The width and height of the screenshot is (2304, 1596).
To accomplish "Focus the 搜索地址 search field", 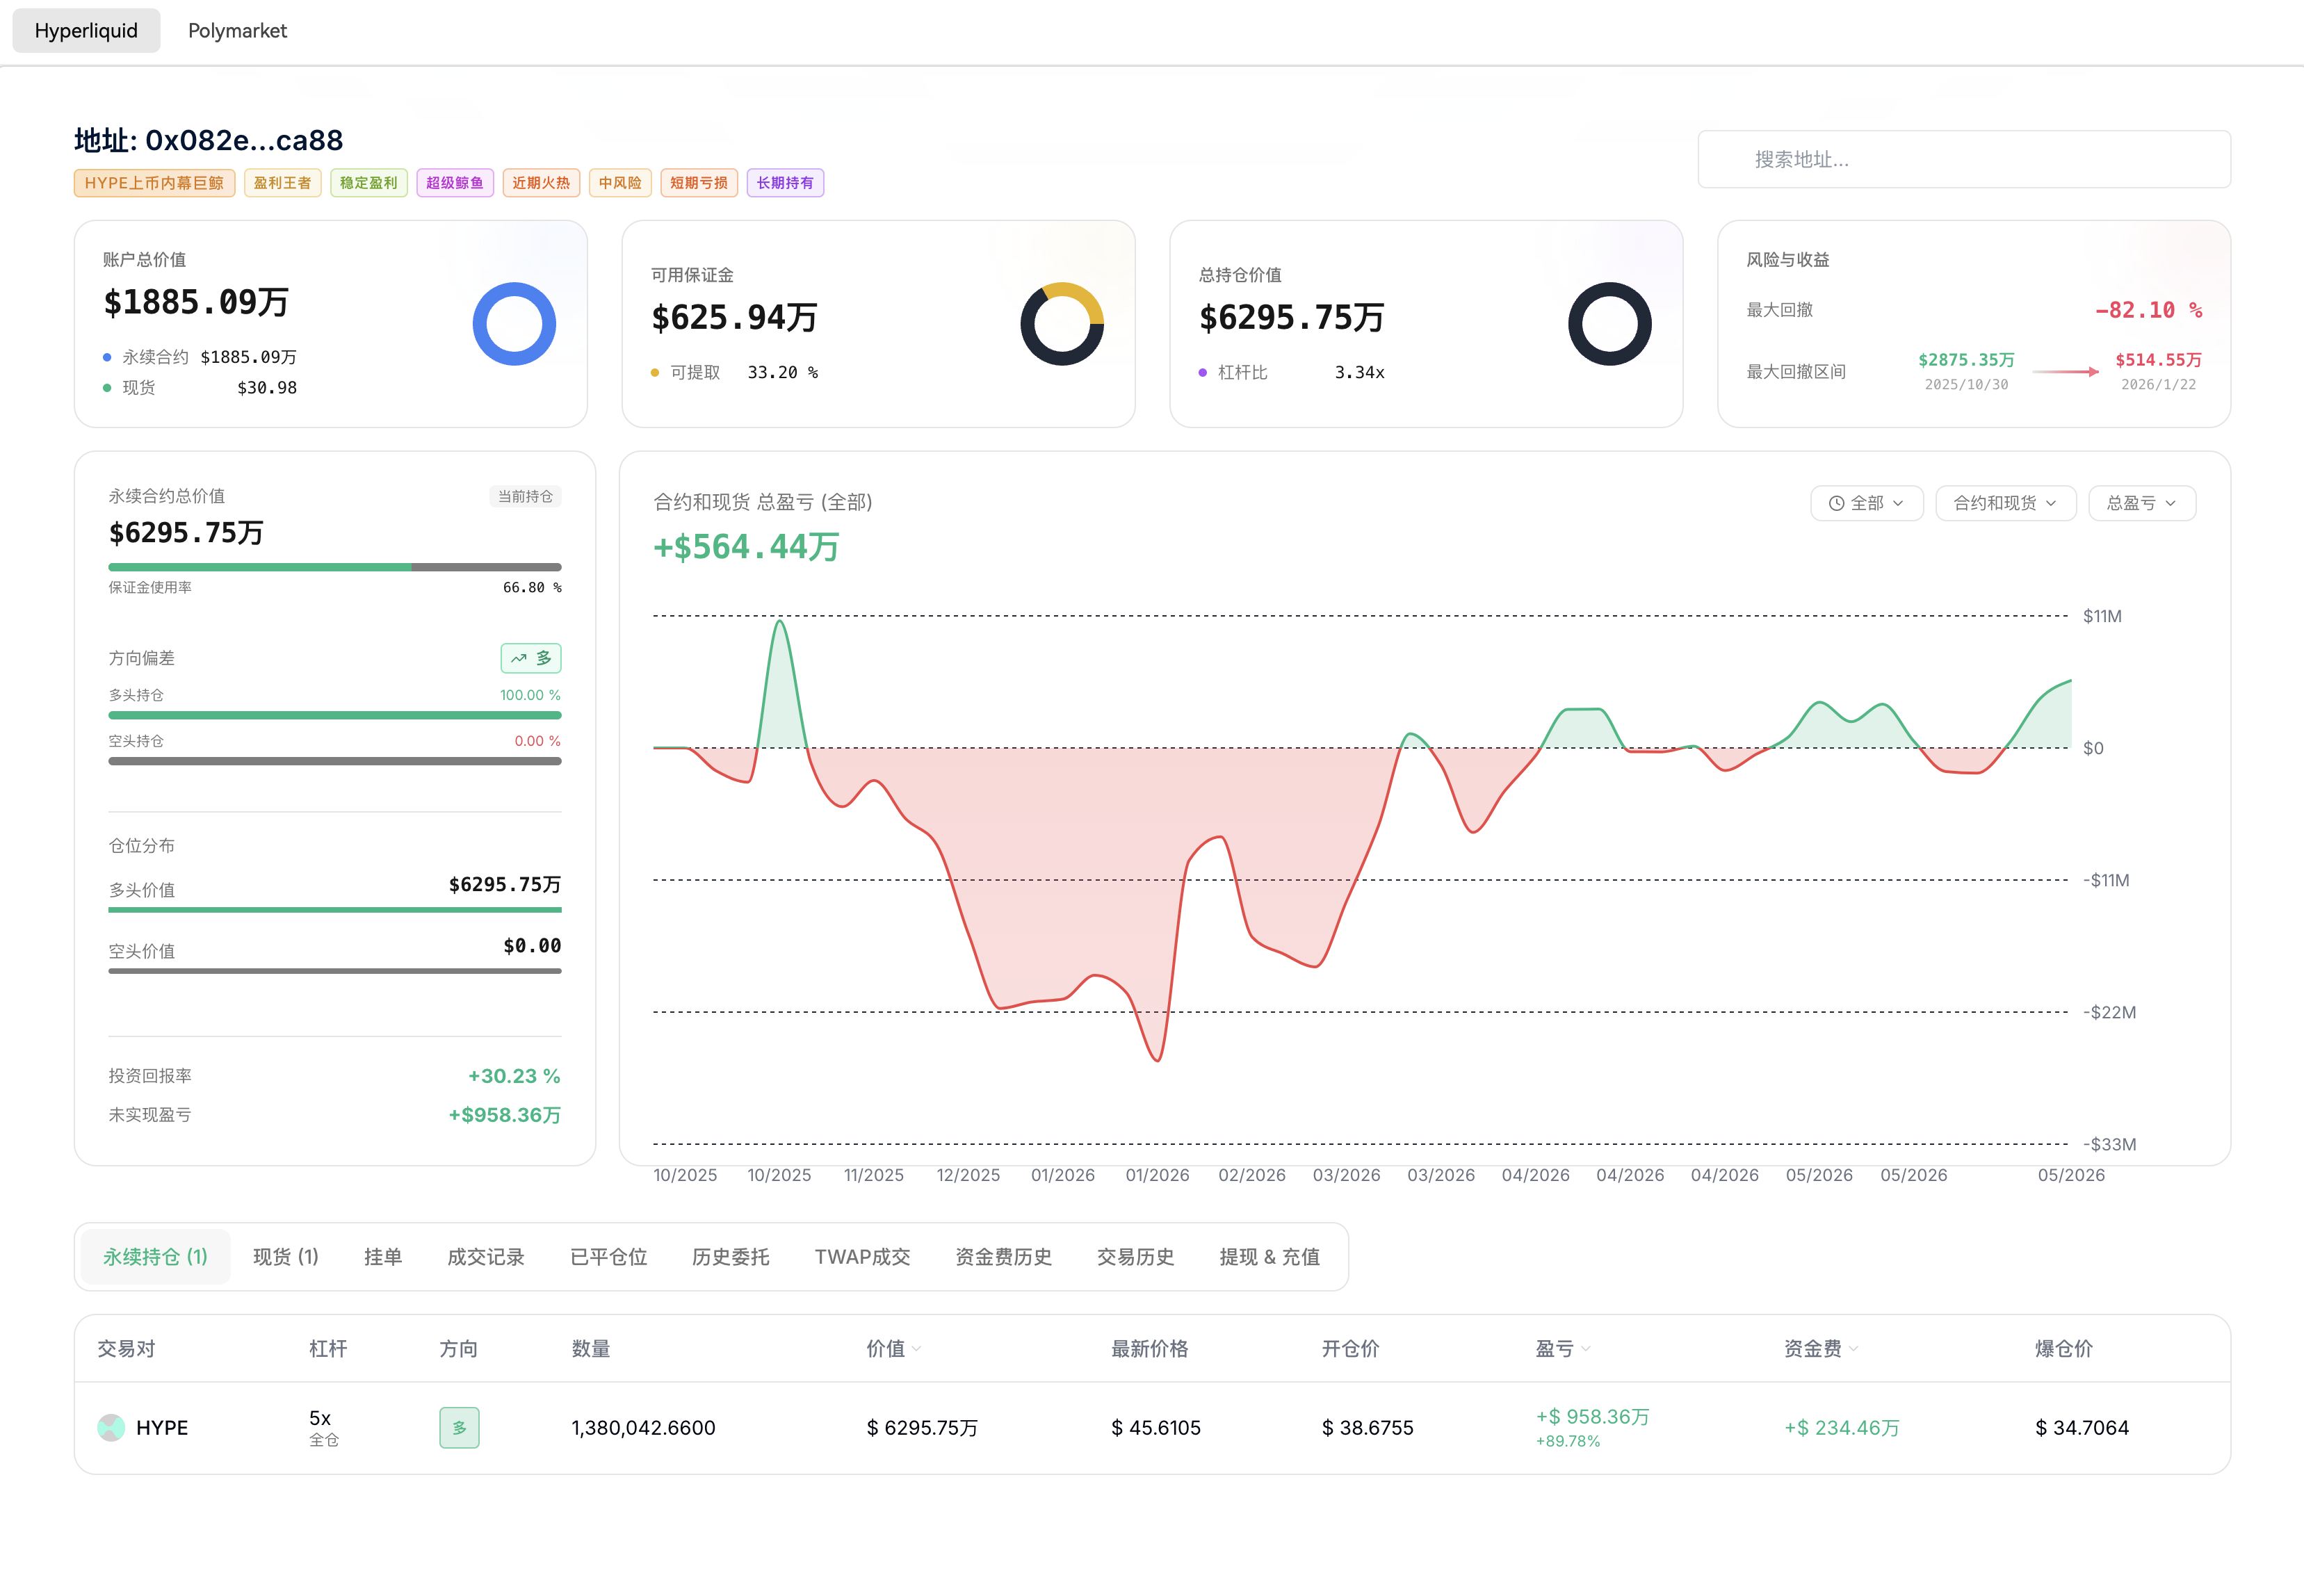I will (1964, 159).
